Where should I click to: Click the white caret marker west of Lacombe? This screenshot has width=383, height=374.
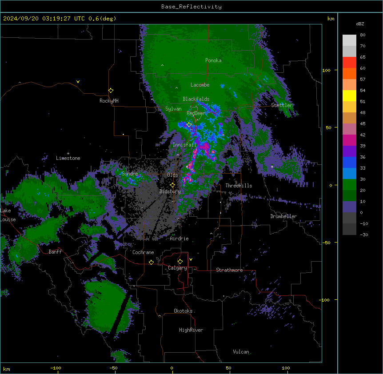[x=176, y=88]
